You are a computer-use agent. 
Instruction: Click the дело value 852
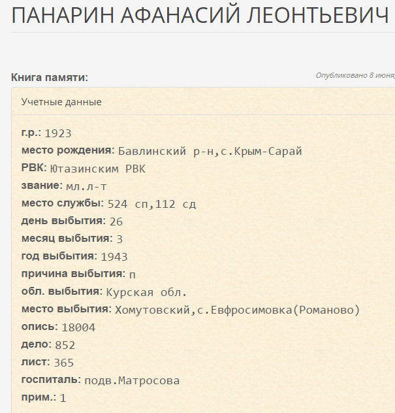pos(65,345)
